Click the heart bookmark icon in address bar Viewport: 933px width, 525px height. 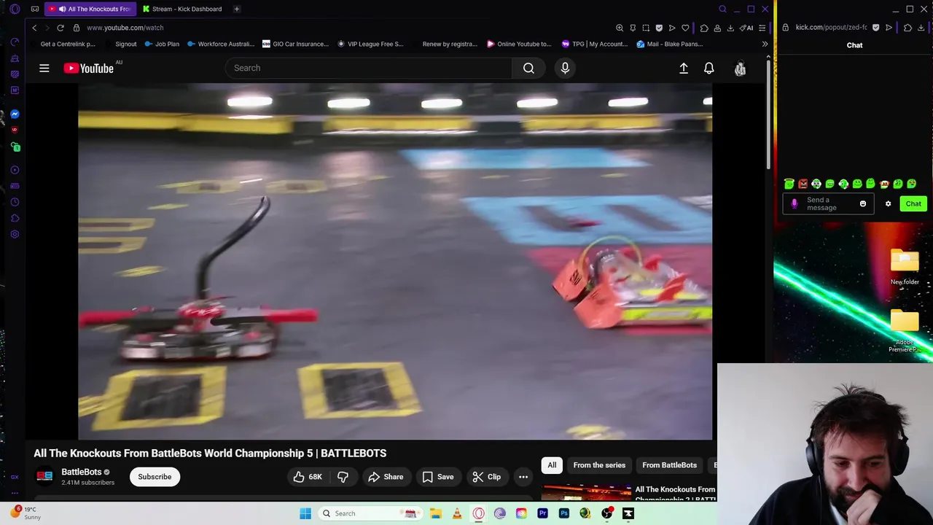[x=685, y=28]
